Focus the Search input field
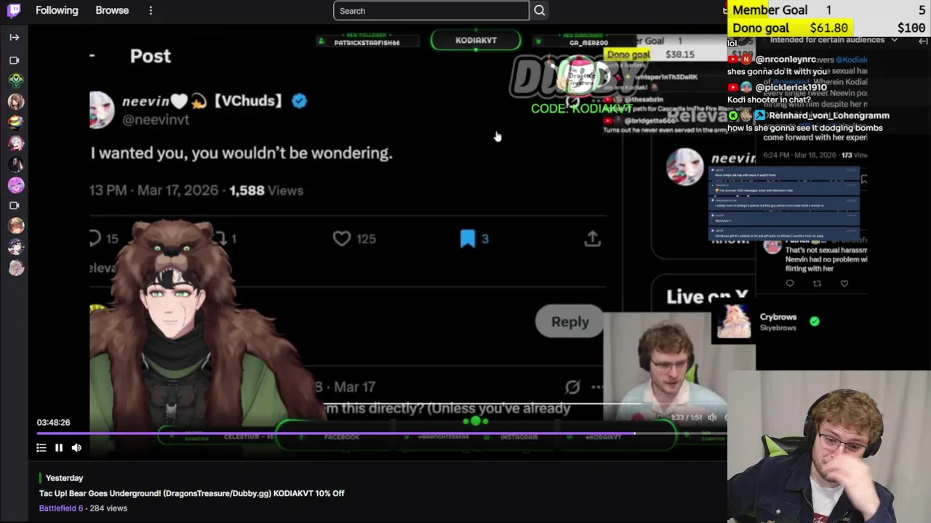Viewport: 931px width, 523px height. click(431, 11)
